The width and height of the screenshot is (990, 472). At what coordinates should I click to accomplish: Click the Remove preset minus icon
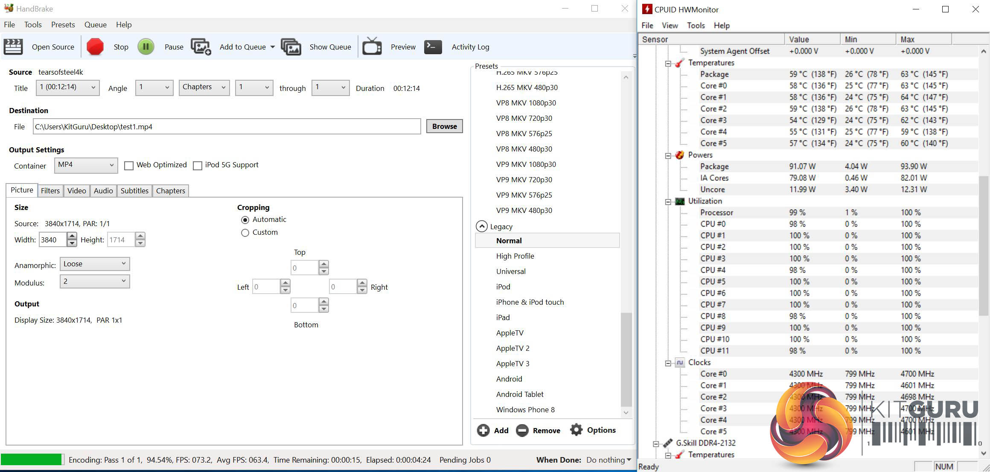522,430
